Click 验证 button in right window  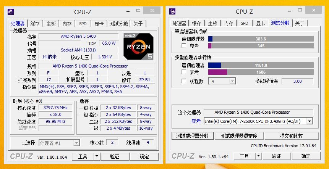pyautogui.click(x=276, y=156)
